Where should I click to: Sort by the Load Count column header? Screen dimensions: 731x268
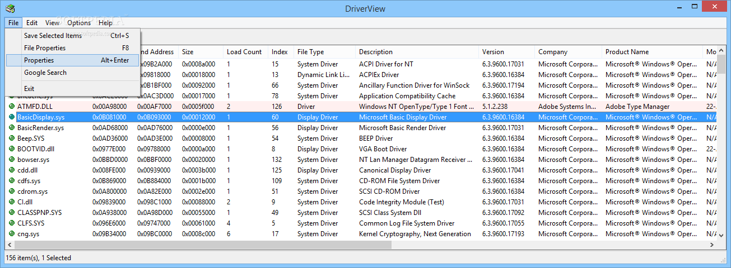(245, 52)
